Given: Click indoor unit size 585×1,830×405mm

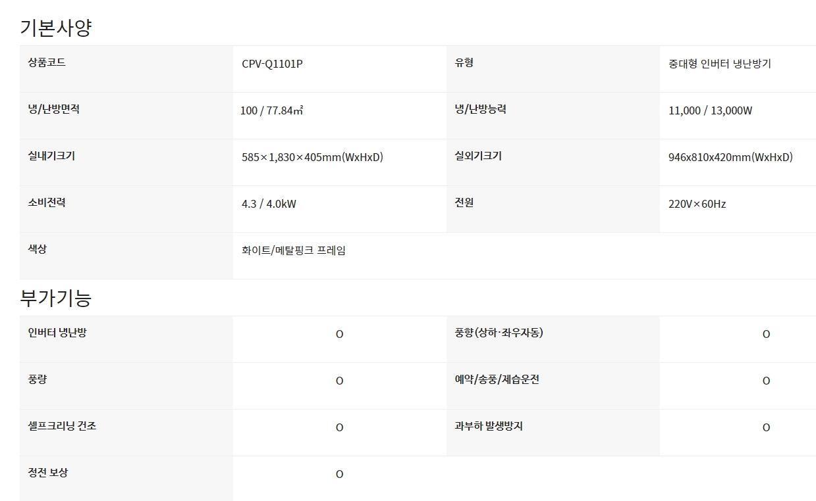Looking at the screenshot, I should tap(312, 158).
